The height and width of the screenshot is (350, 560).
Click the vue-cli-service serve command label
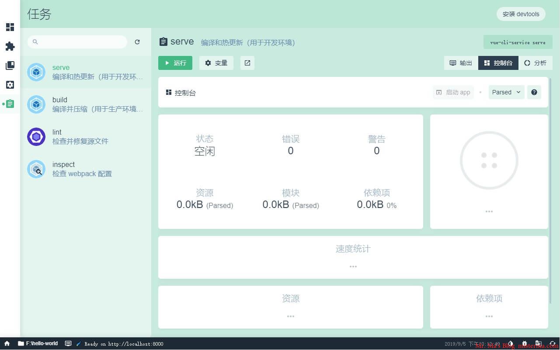click(x=518, y=42)
